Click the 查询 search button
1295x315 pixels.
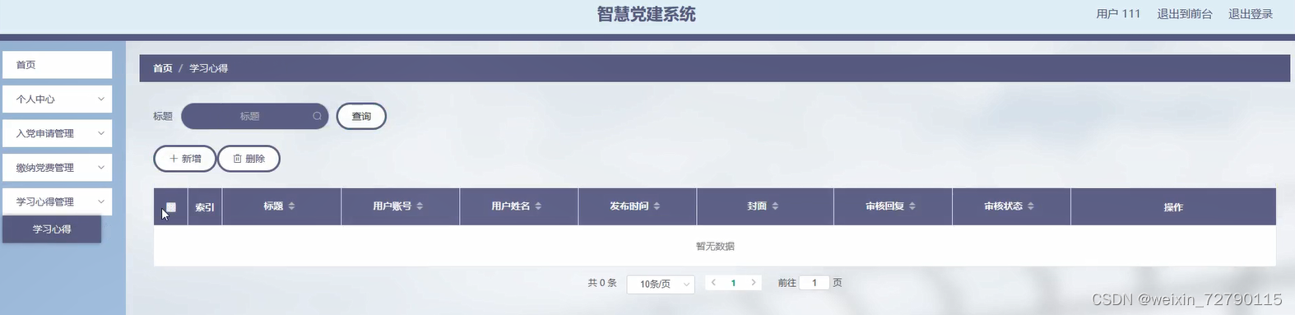click(361, 117)
